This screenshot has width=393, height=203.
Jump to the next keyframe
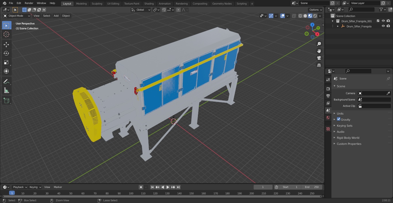tap(173, 187)
